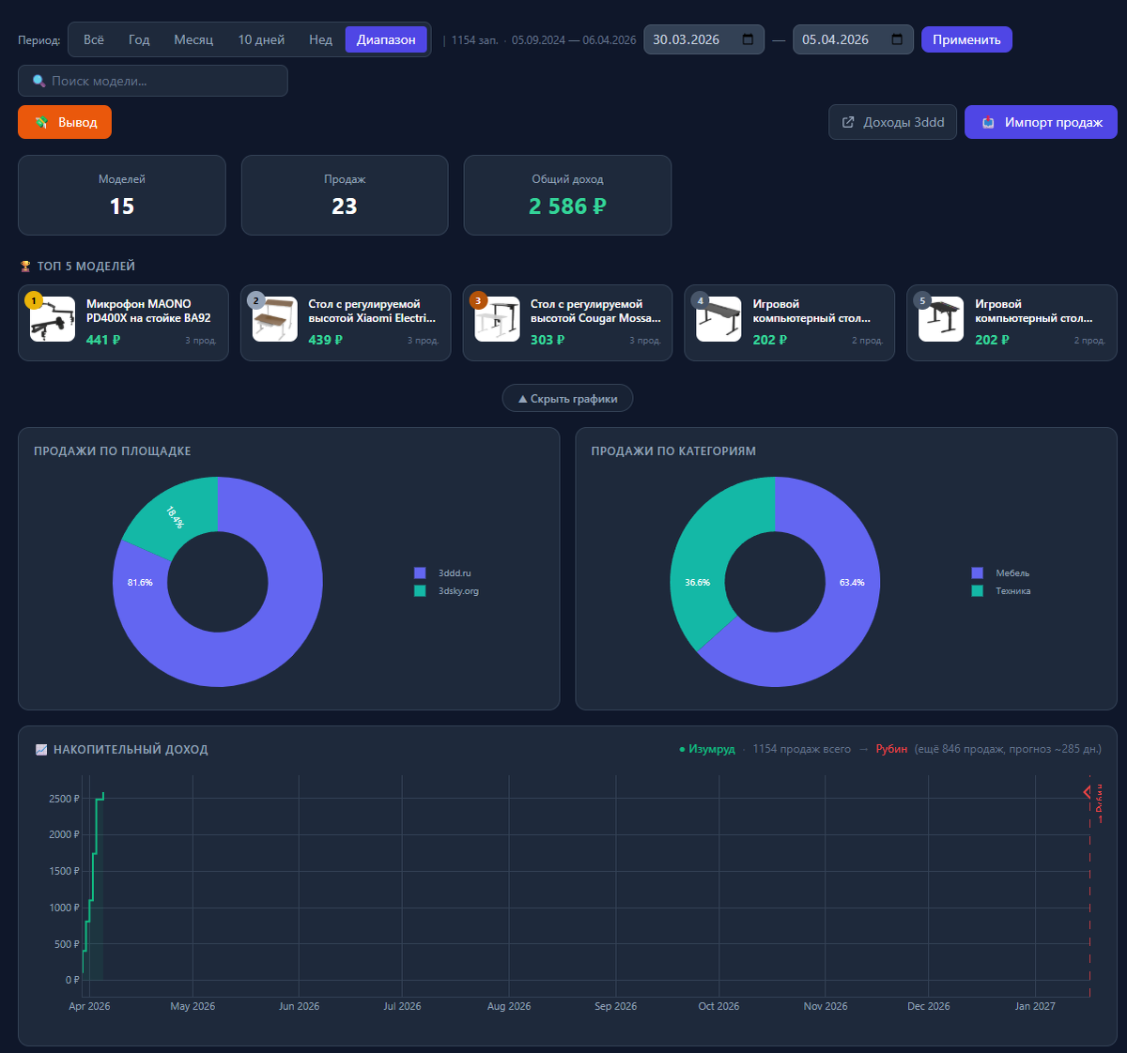Click rank badge 2 on Xiaomi desk card
Viewport: 1127px width, 1053px height.
pos(255,300)
